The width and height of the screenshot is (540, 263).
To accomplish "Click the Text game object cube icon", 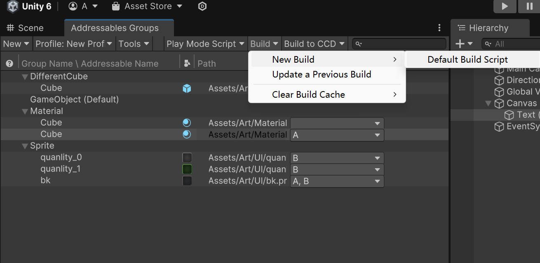I will (509, 115).
